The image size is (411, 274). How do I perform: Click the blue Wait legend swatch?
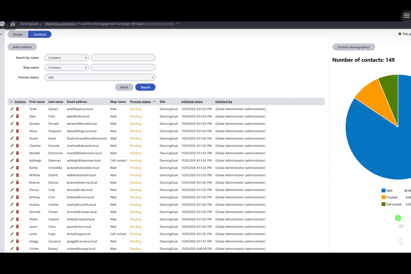[383, 191]
